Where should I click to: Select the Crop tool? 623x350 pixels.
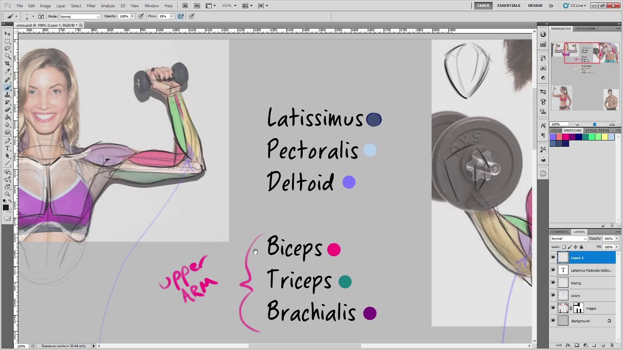point(8,64)
